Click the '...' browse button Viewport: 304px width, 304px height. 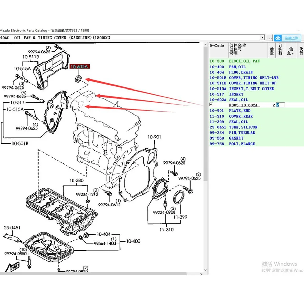pos(269,38)
